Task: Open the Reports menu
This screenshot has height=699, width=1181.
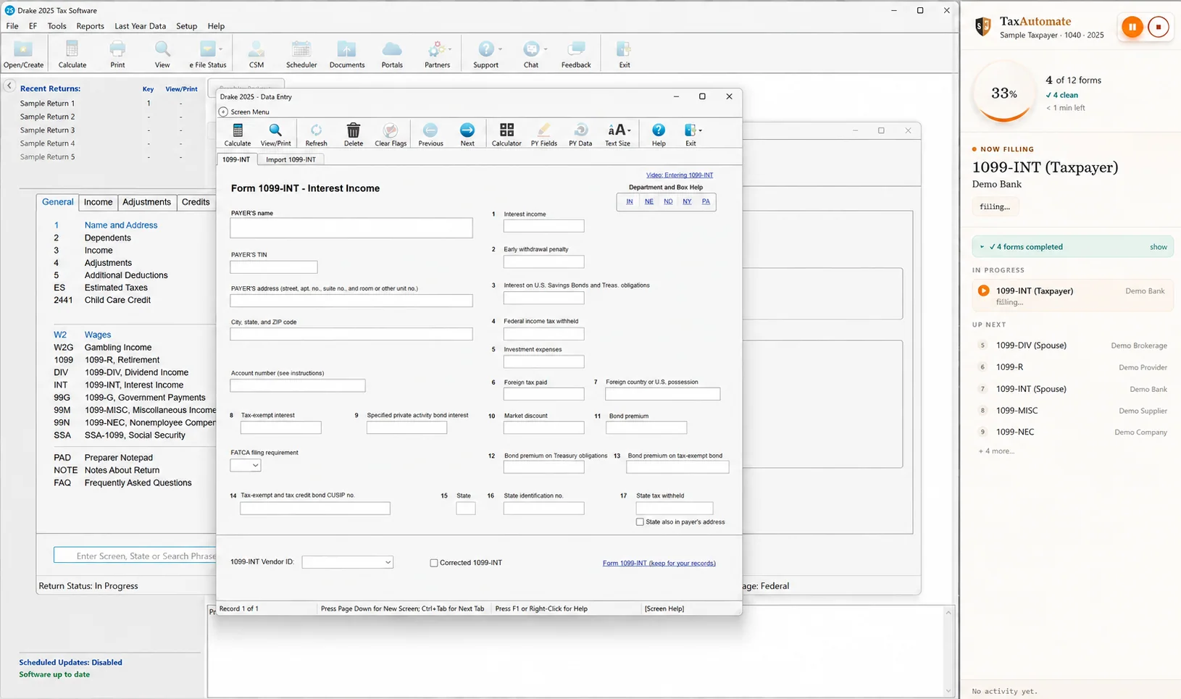Action: click(x=90, y=26)
